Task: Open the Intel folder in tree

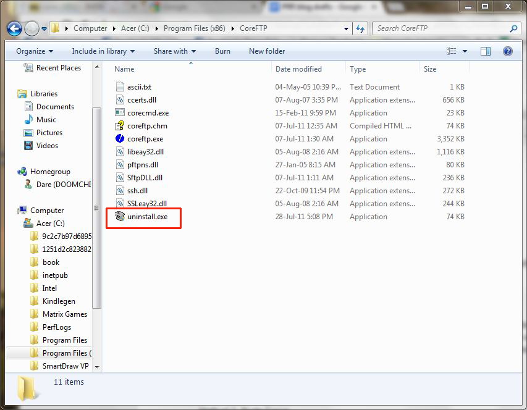Action: 49,288
